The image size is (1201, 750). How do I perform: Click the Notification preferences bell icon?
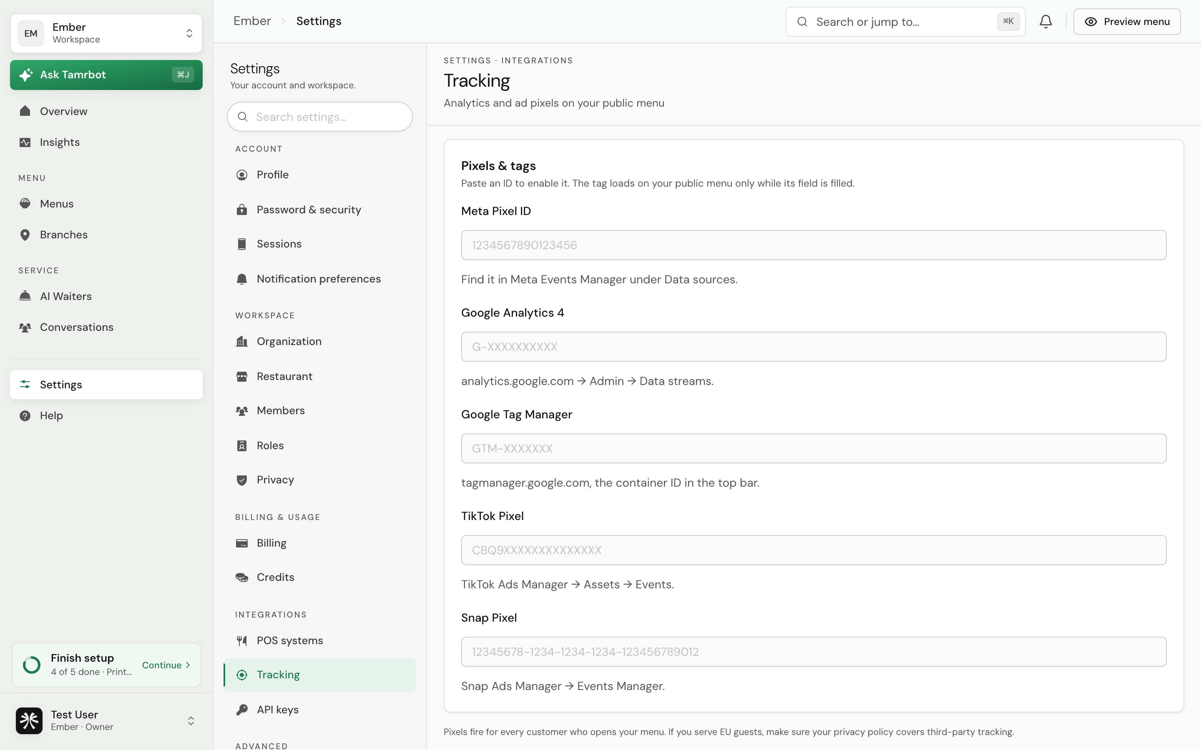click(242, 279)
